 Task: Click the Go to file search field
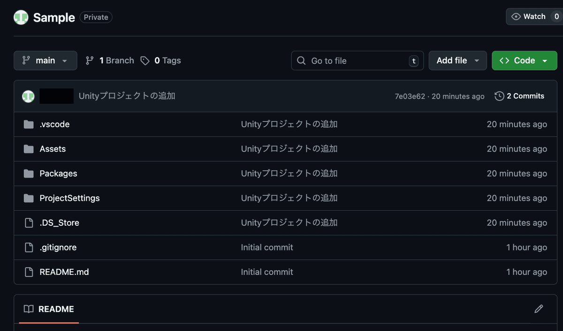(x=357, y=60)
